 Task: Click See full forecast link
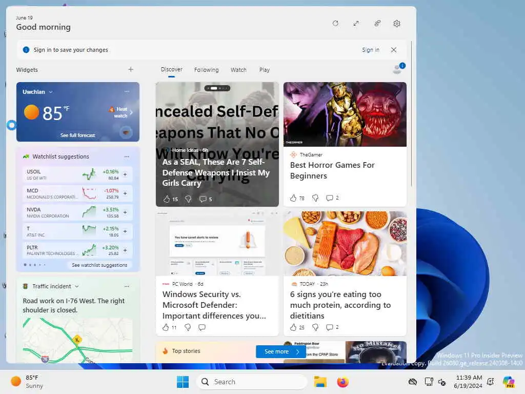click(78, 135)
